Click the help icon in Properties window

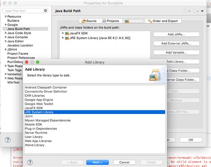coord(8,140)
